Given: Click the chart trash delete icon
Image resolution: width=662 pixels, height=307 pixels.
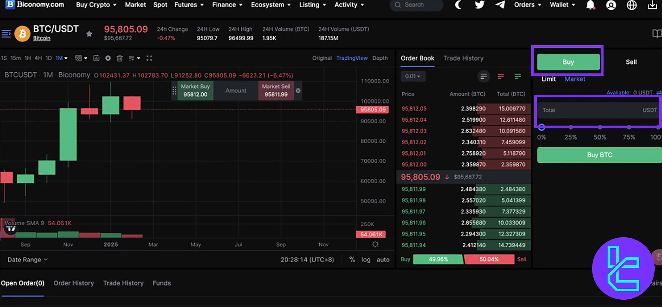Looking at the screenshot, I should pos(120,58).
